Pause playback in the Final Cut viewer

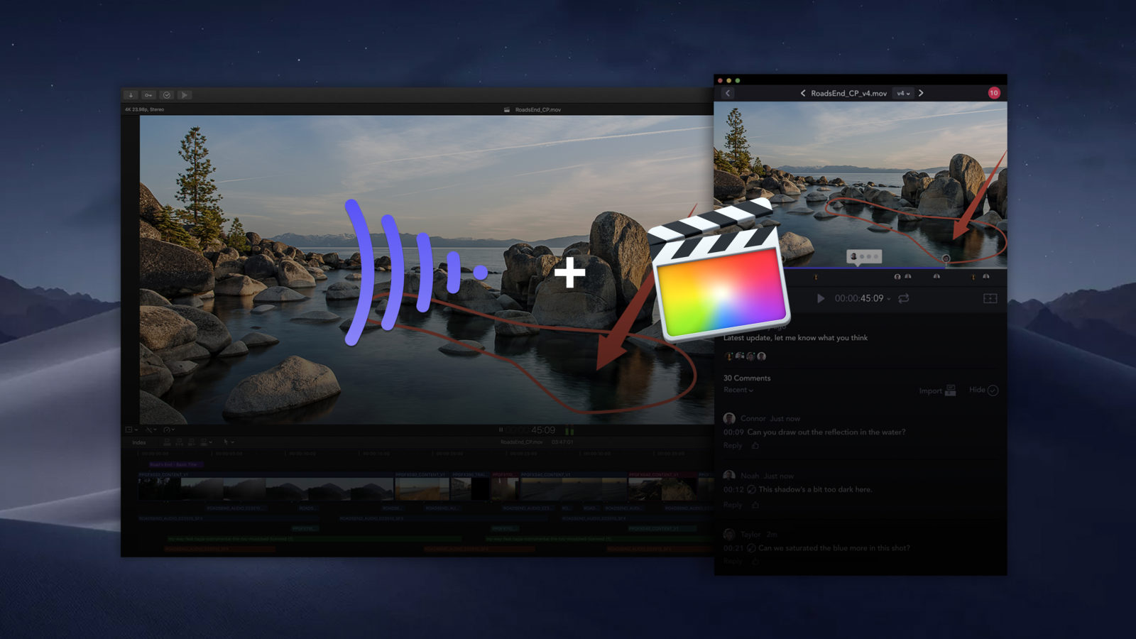point(501,430)
